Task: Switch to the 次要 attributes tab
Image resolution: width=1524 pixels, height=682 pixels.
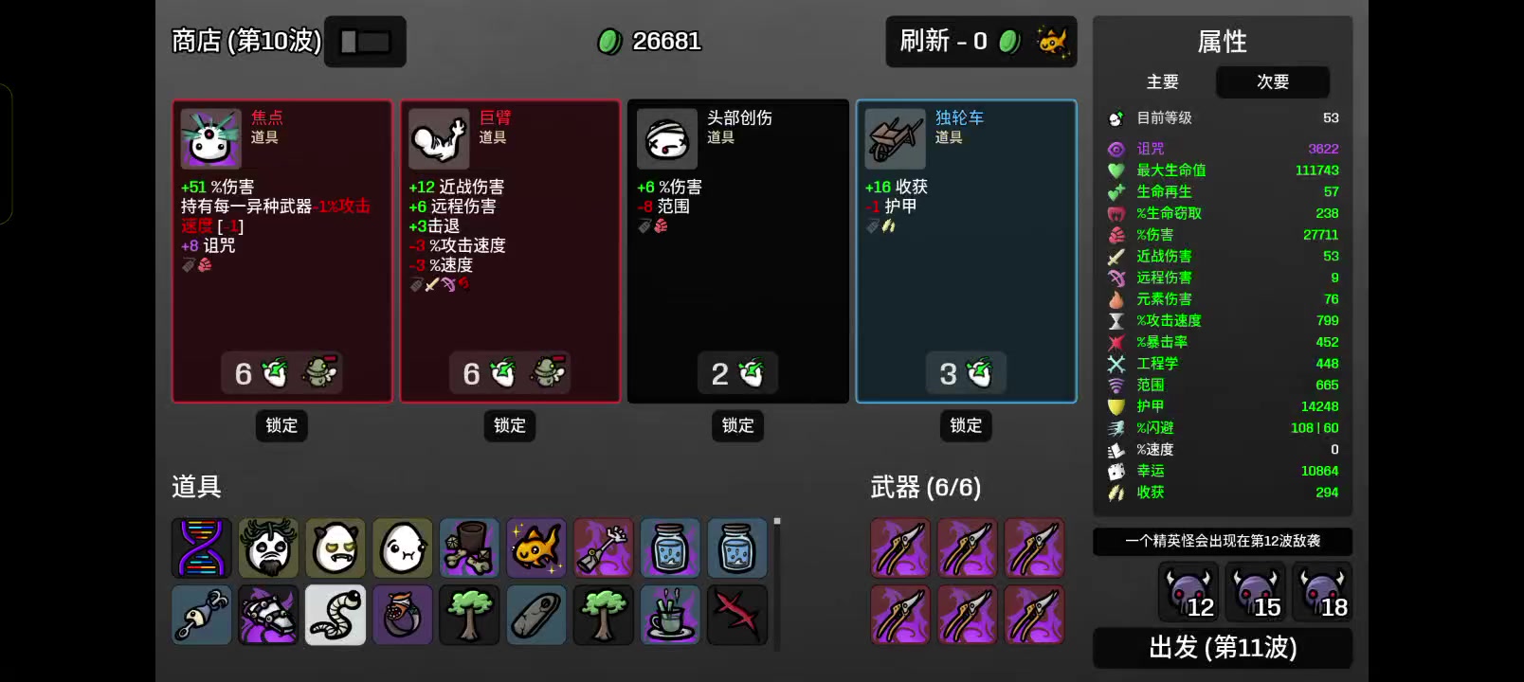Action: point(1273,82)
